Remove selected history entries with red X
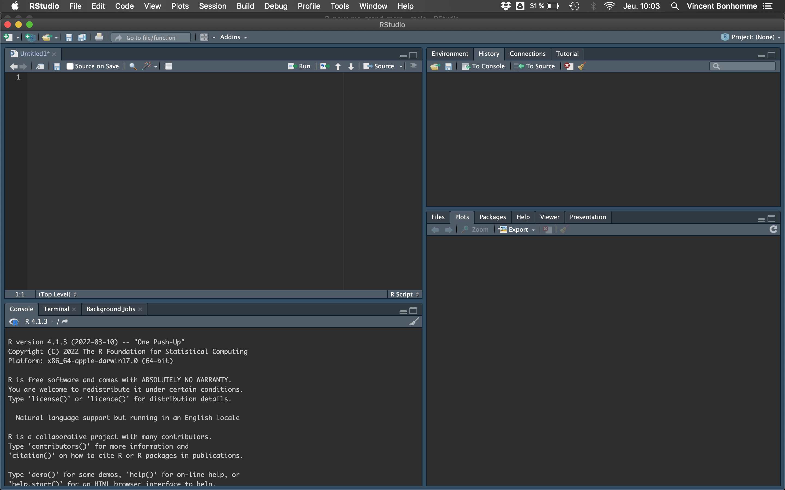This screenshot has width=785, height=490. tap(569, 66)
